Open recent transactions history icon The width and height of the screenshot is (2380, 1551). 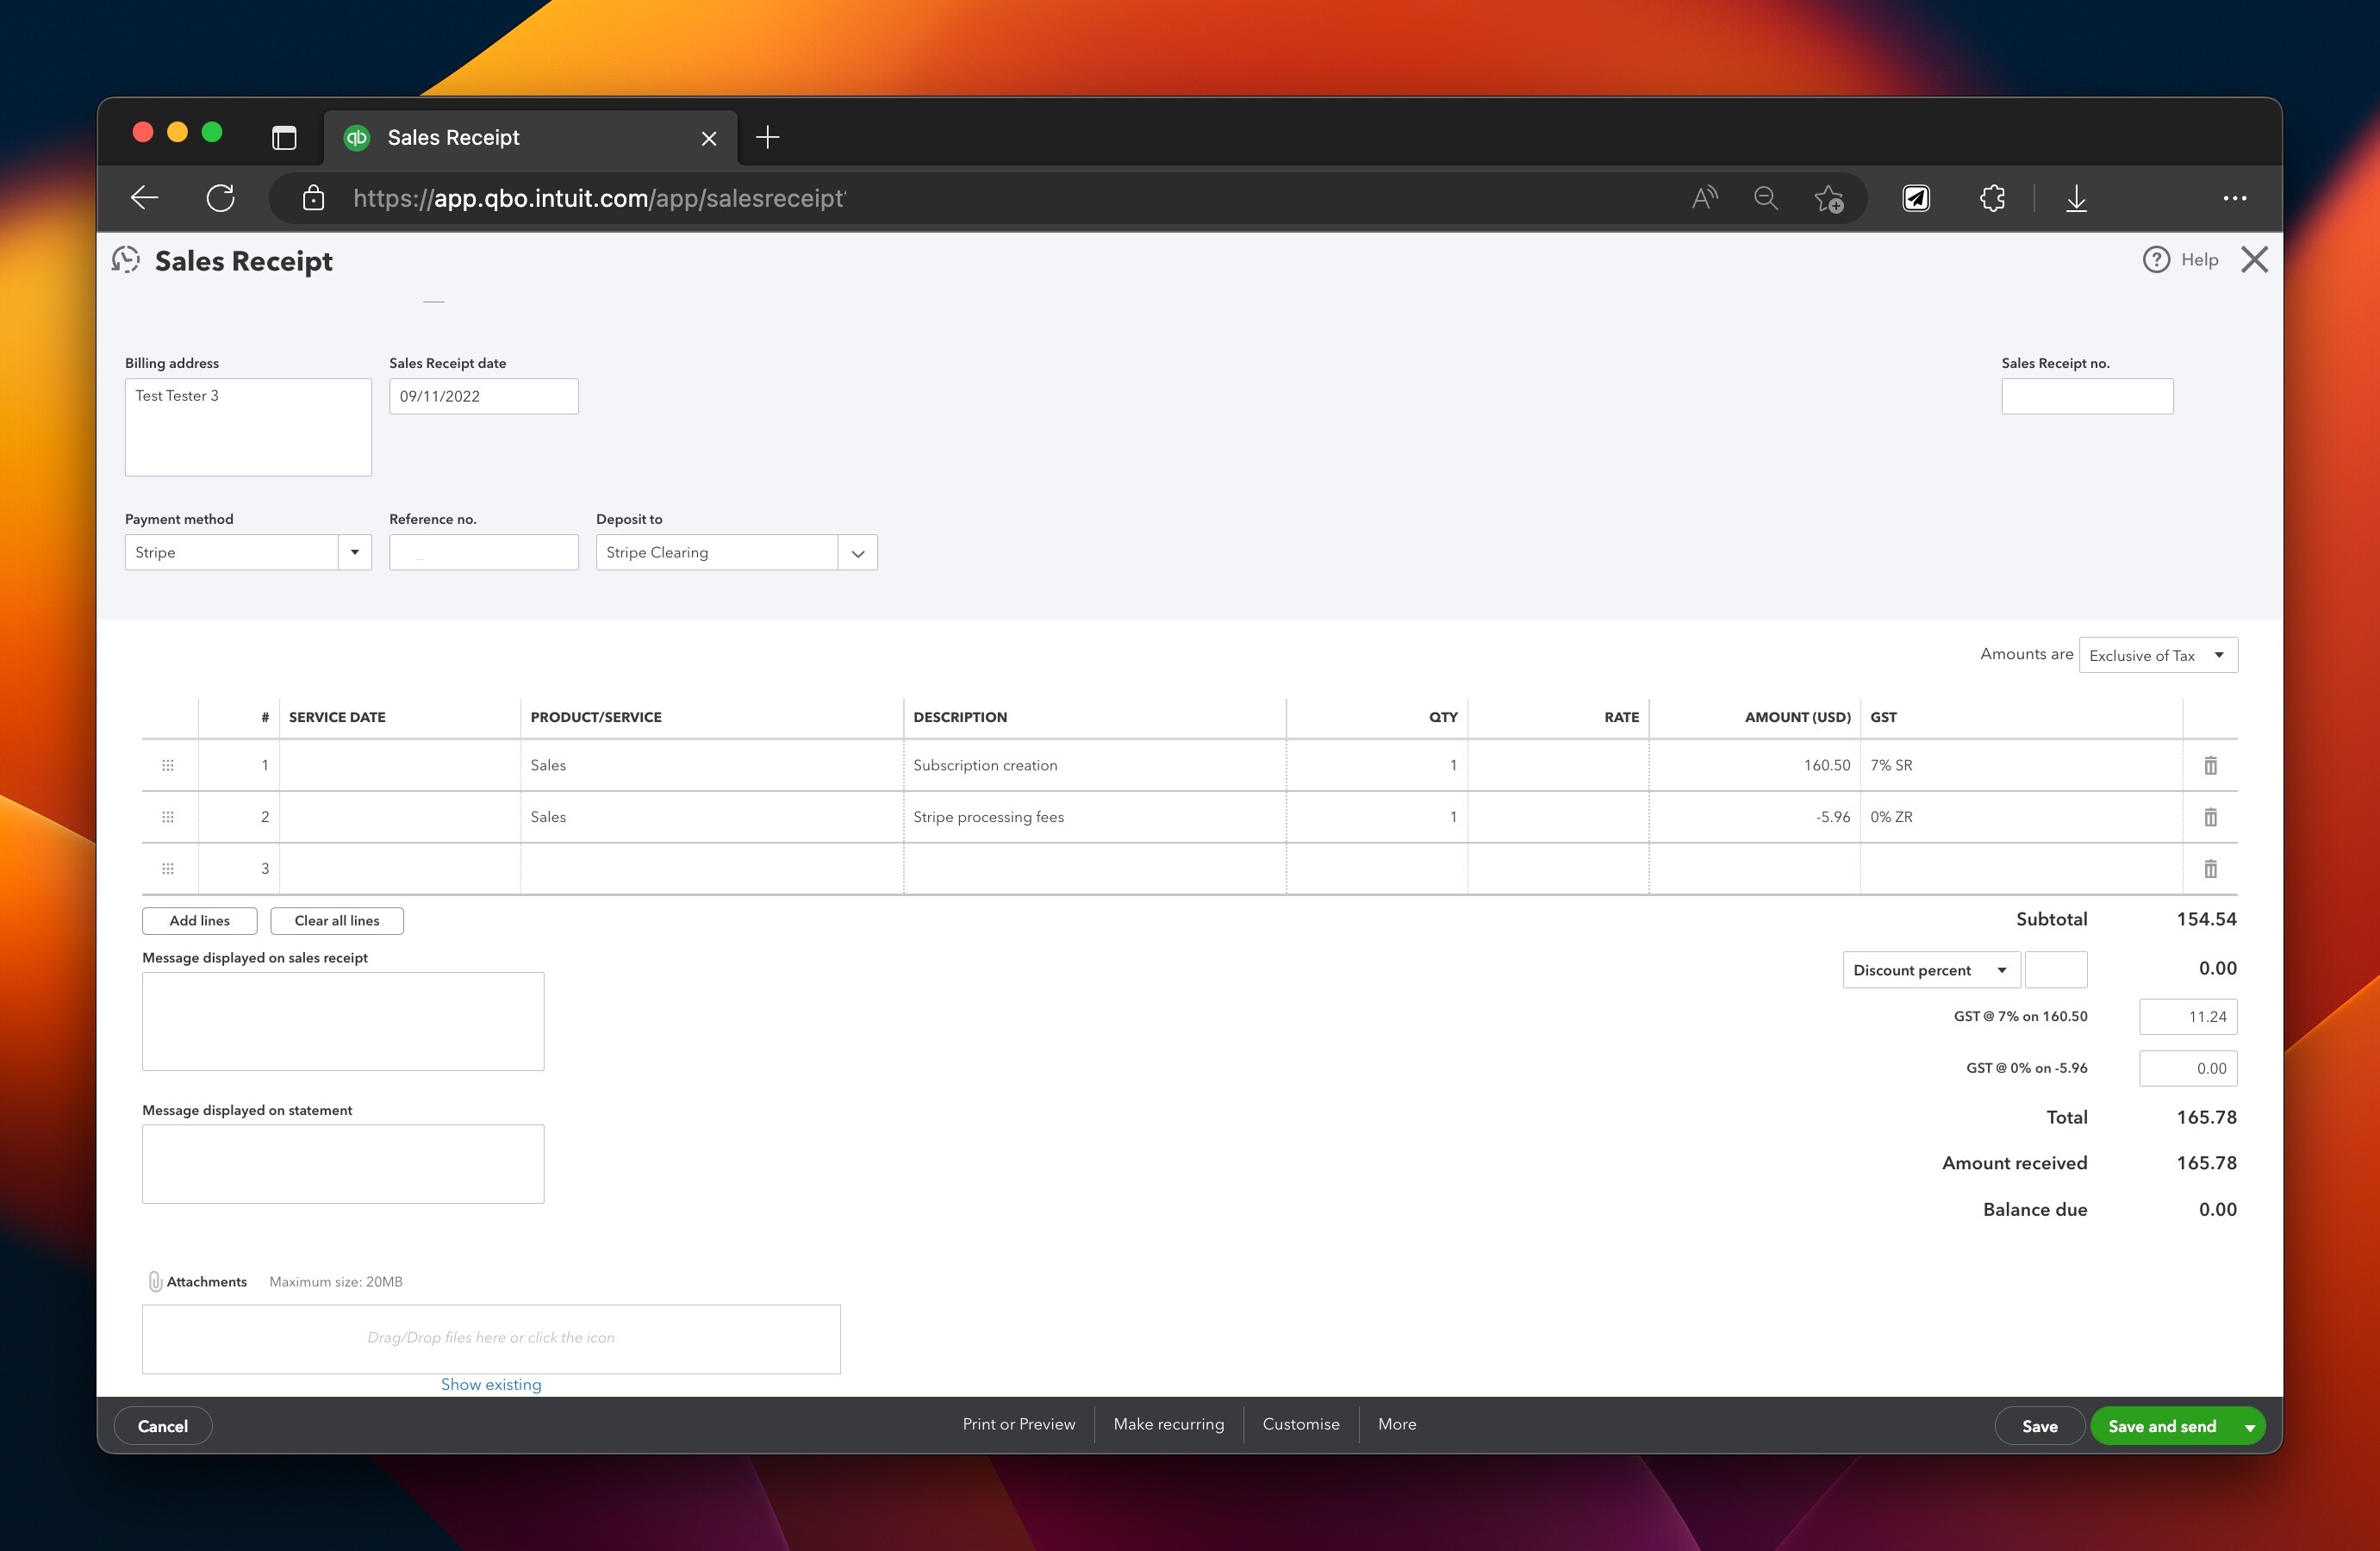(x=126, y=260)
